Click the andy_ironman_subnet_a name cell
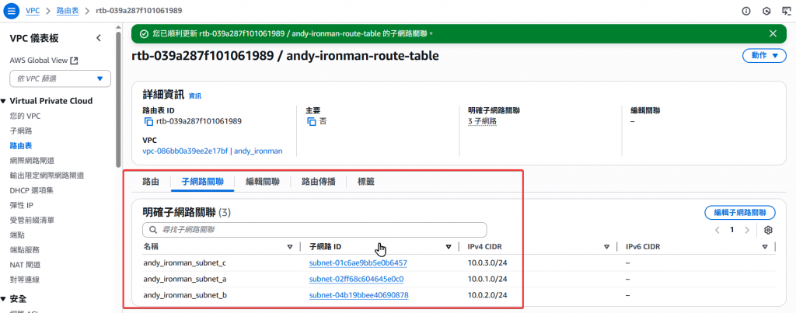 [185, 279]
